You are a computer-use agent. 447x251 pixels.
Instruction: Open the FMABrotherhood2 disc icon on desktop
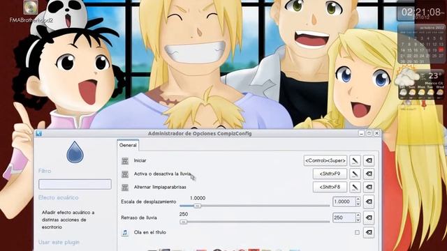[x=31, y=8]
